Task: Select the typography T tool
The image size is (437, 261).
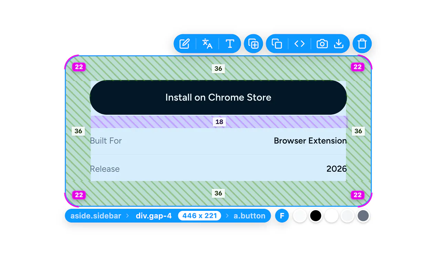Action: click(x=230, y=44)
